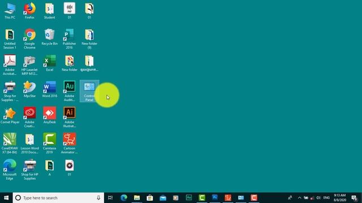Launch the Microsoft Edge desktop shortcut
The image size is (362, 203).
click(10, 170)
